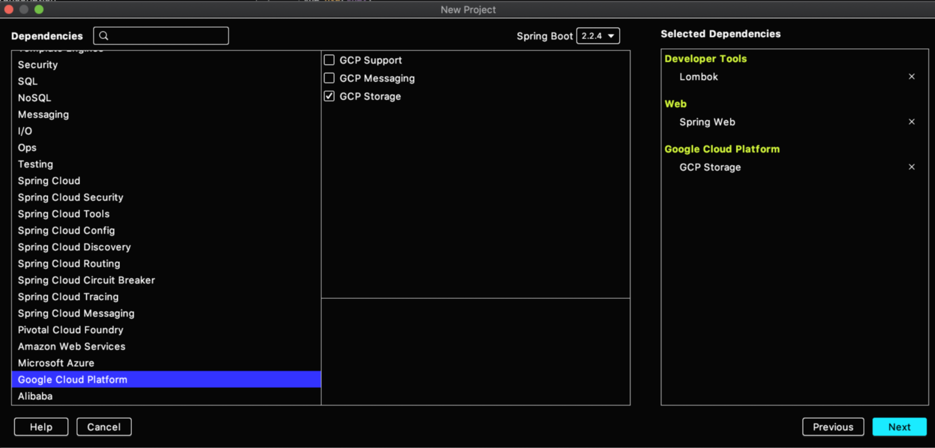Select the NoSQL category
The height and width of the screenshot is (448, 935).
point(166,98)
